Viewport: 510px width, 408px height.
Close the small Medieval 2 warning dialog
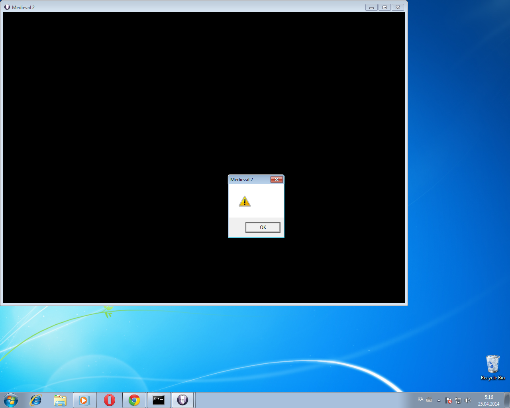coord(277,180)
